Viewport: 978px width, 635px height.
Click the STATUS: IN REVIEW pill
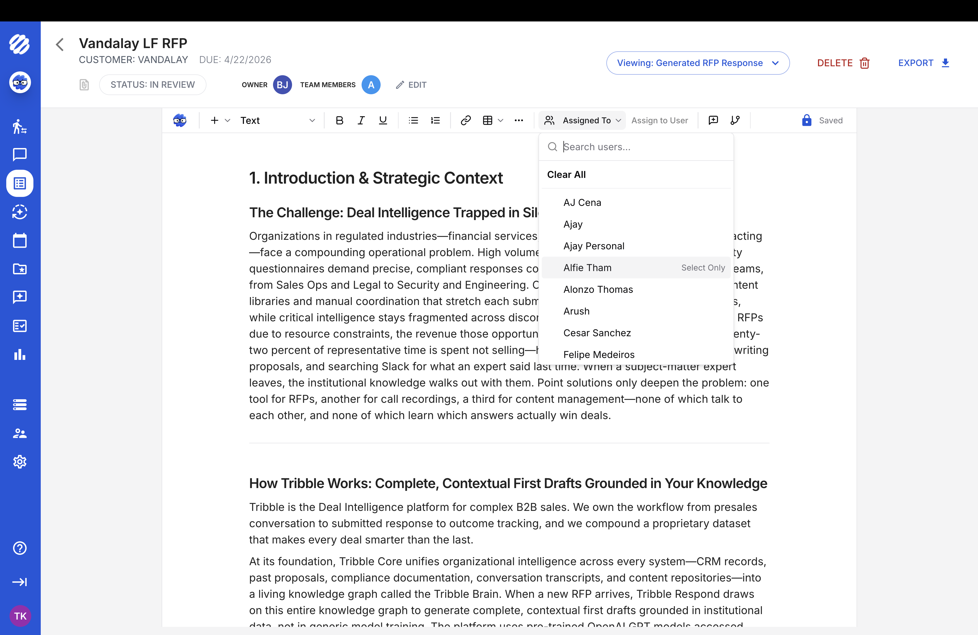coord(152,85)
